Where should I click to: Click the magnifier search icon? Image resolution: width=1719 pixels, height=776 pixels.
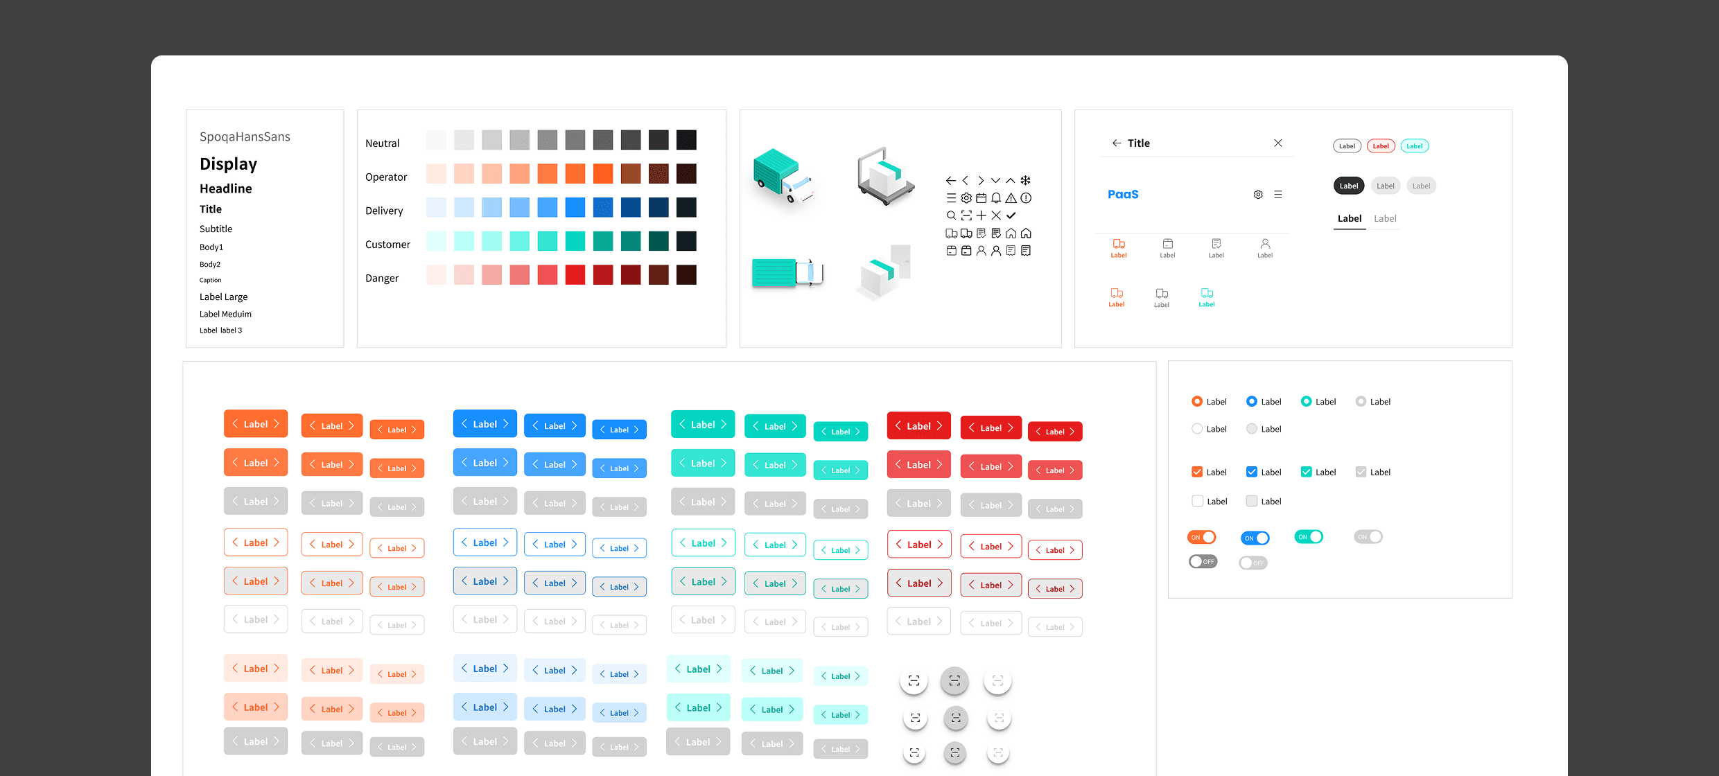click(951, 215)
